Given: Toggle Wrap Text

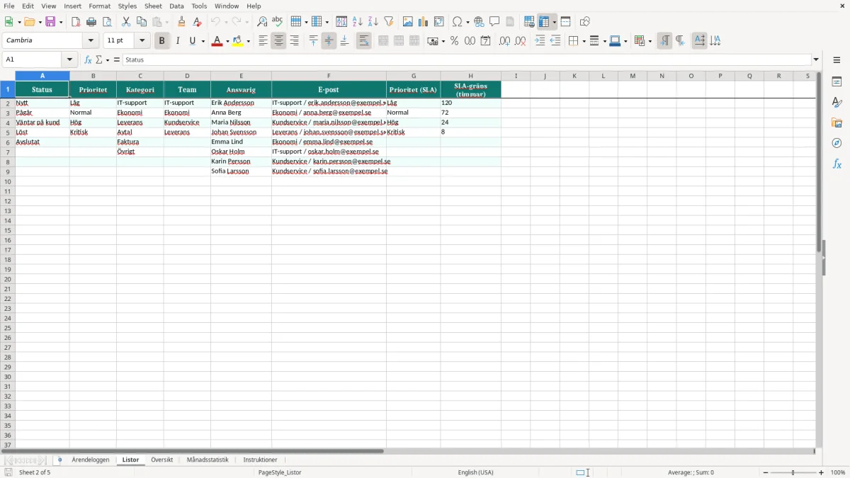Looking at the screenshot, I should tap(363, 41).
